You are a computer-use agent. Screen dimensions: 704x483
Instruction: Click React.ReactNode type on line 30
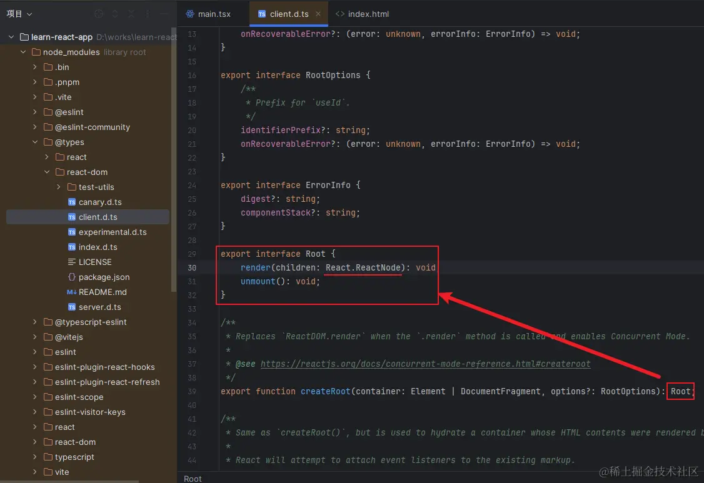coord(363,267)
